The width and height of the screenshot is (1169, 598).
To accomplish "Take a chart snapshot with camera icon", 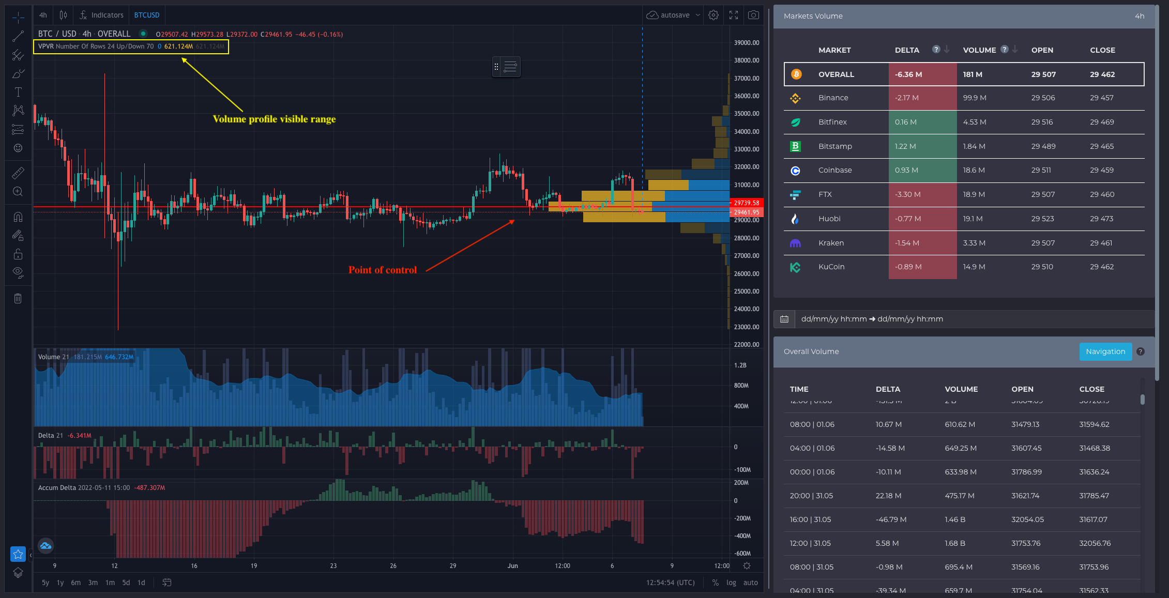I will pyautogui.click(x=754, y=15).
